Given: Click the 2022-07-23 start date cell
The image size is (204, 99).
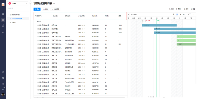Looking at the screenshot, I should (x=81, y=86).
